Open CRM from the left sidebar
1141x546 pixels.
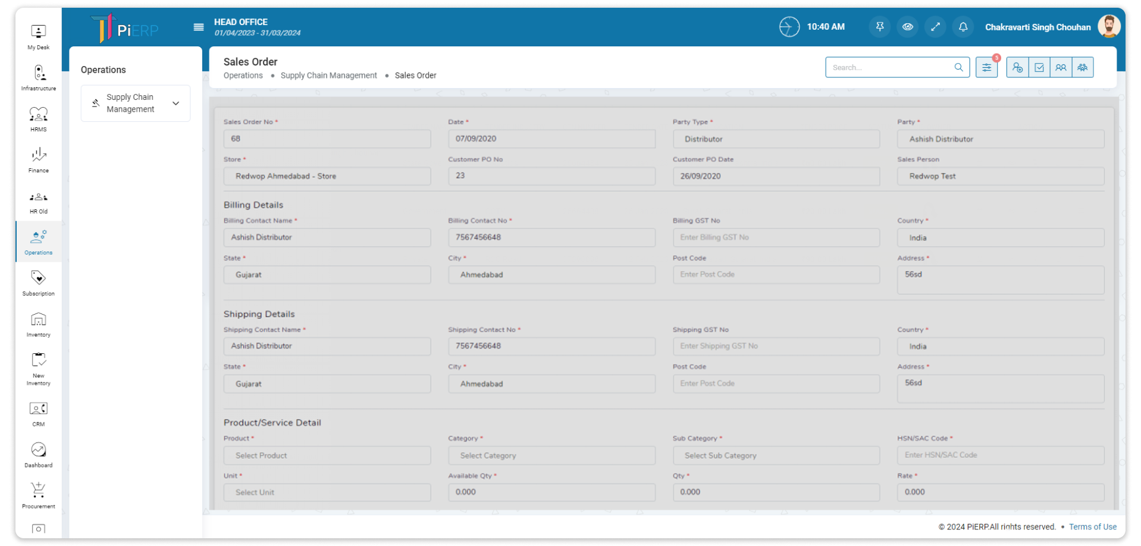39,414
